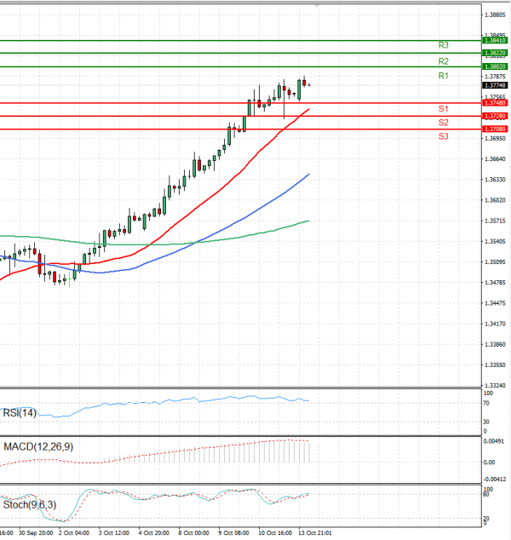The width and height of the screenshot is (511, 540).
Task: Click the R2 resistance label
Action: (443, 61)
